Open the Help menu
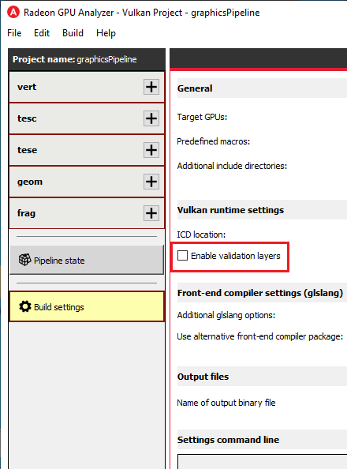347x469 pixels. (x=106, y=33)
